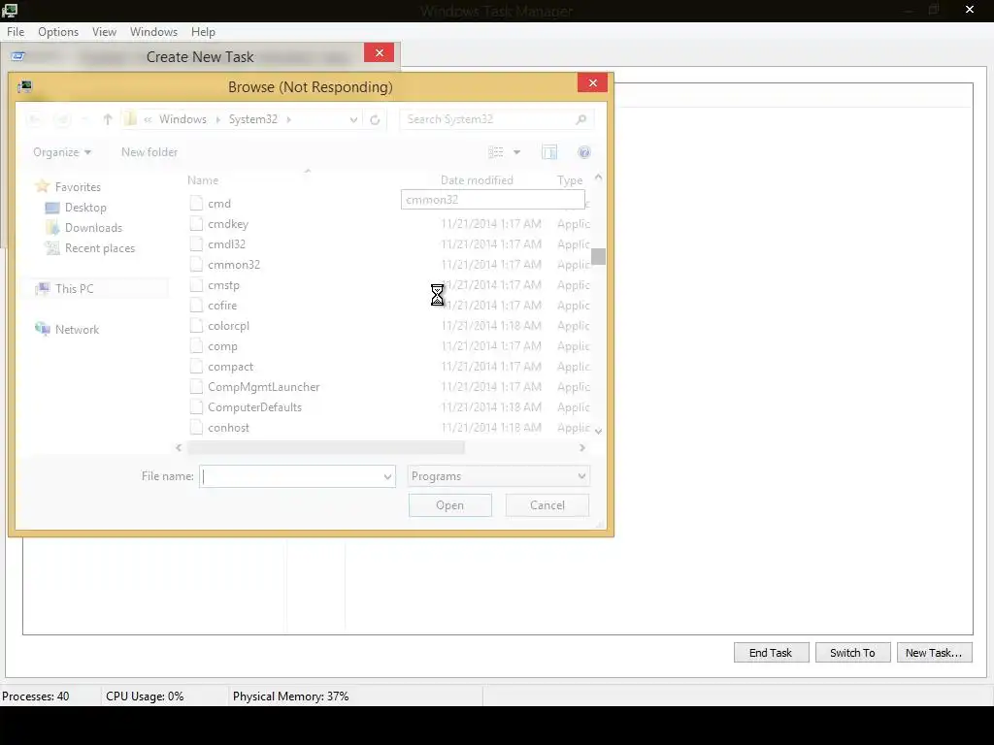Open the change view options arrow
The height and width of the screenshot is (745, 994).
coord(516,152)
